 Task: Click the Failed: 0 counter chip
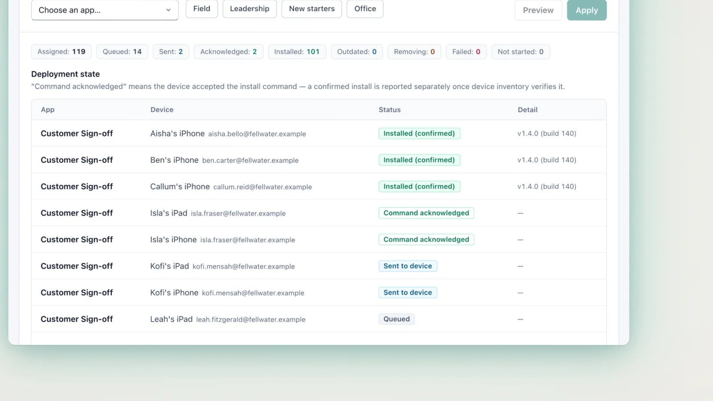point(466,52)
